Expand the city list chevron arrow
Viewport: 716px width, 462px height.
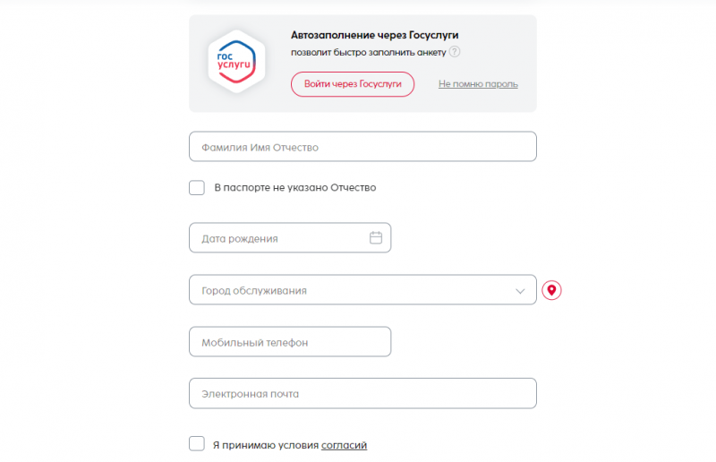pyautogui.click(x=520, y=291)
